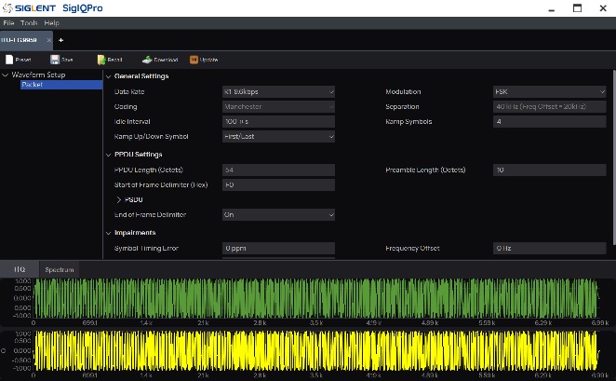Click the SIGLENT logo in title bar
The height and width of the screenshot is (381, 616).
(30, 7)
